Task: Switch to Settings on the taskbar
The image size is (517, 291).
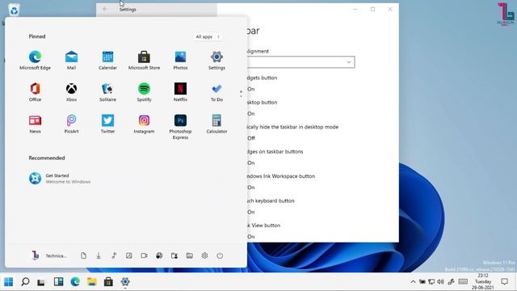Action: 125,282
